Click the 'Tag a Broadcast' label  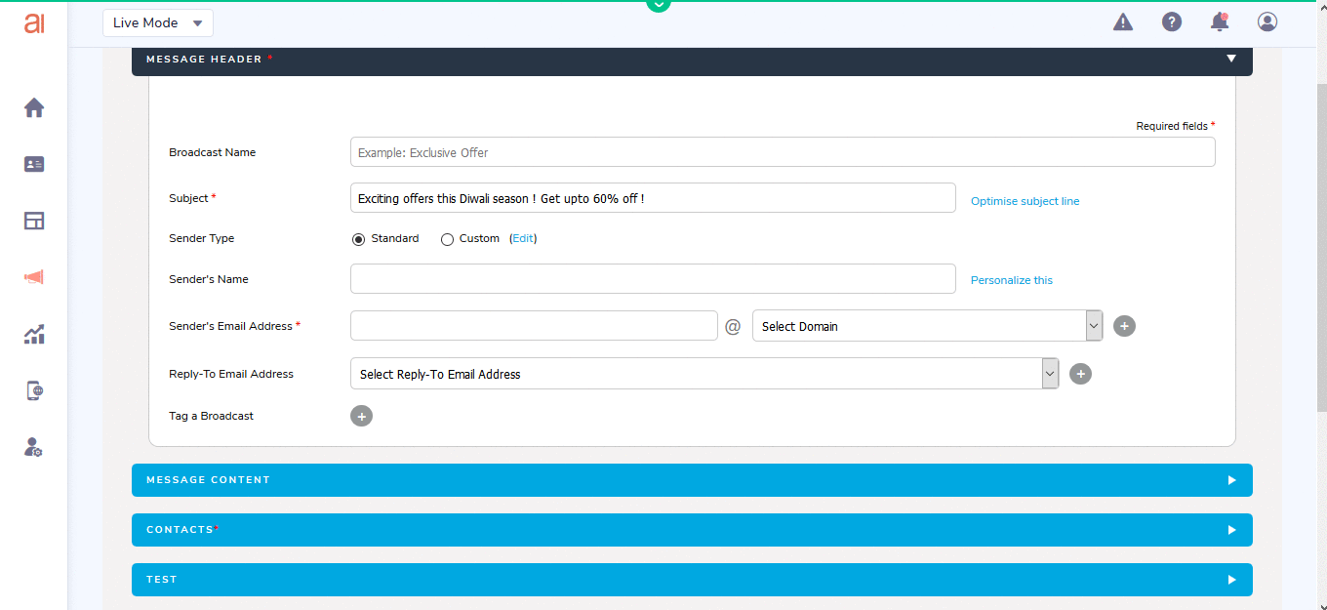(x=211, y=416)
